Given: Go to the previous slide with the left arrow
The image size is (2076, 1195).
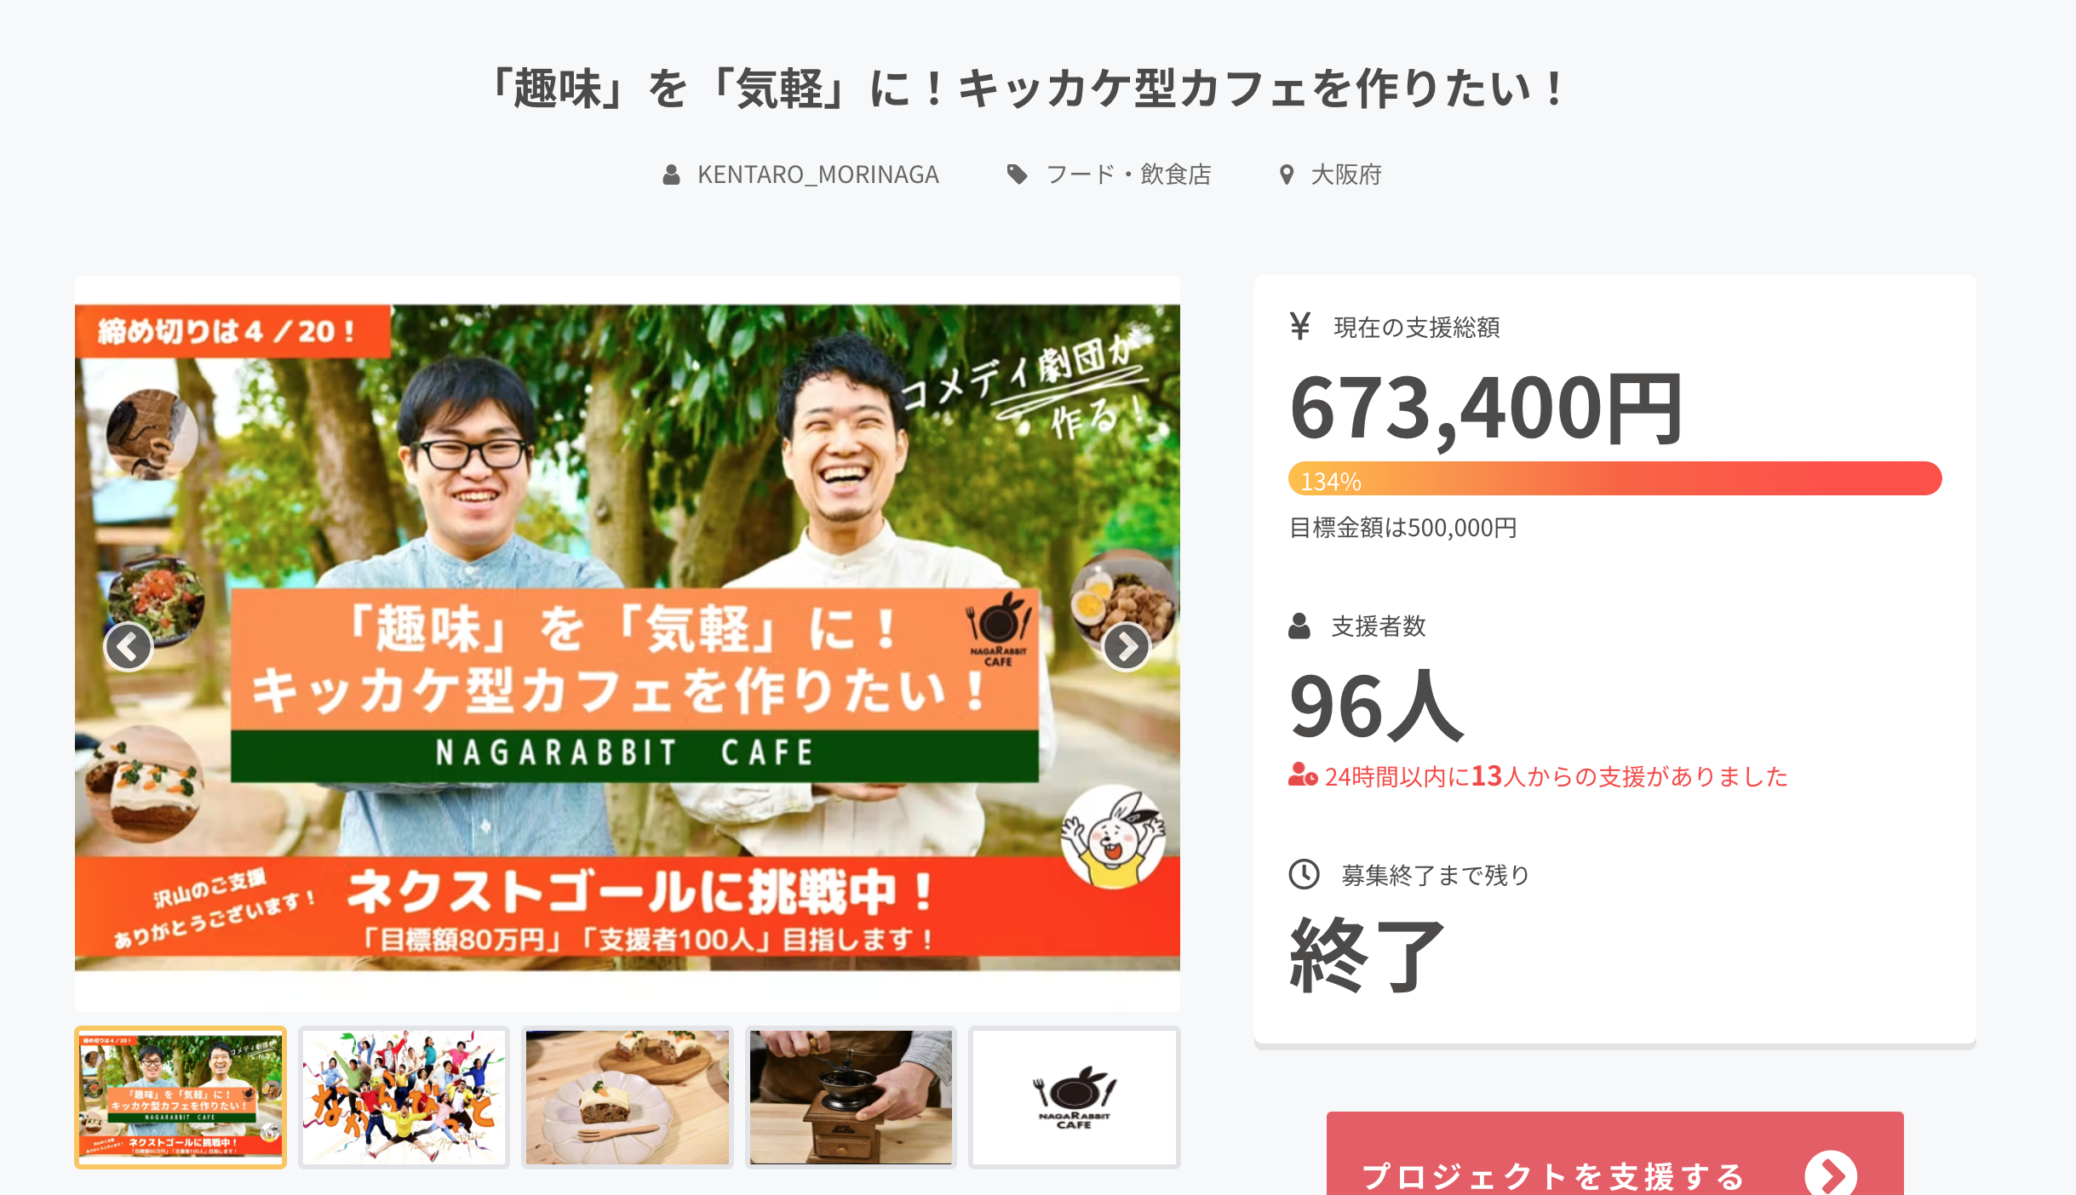Looking at the screenshot, I should (129, 647).
